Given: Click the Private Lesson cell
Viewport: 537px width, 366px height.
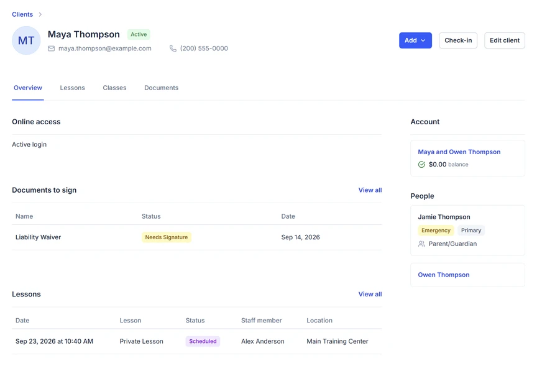Looking at the screenshot, I should tap(141, 341).
